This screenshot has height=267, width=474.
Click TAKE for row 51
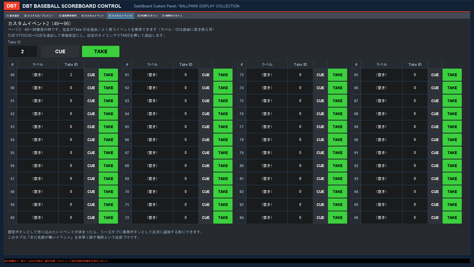click(108, 101)
